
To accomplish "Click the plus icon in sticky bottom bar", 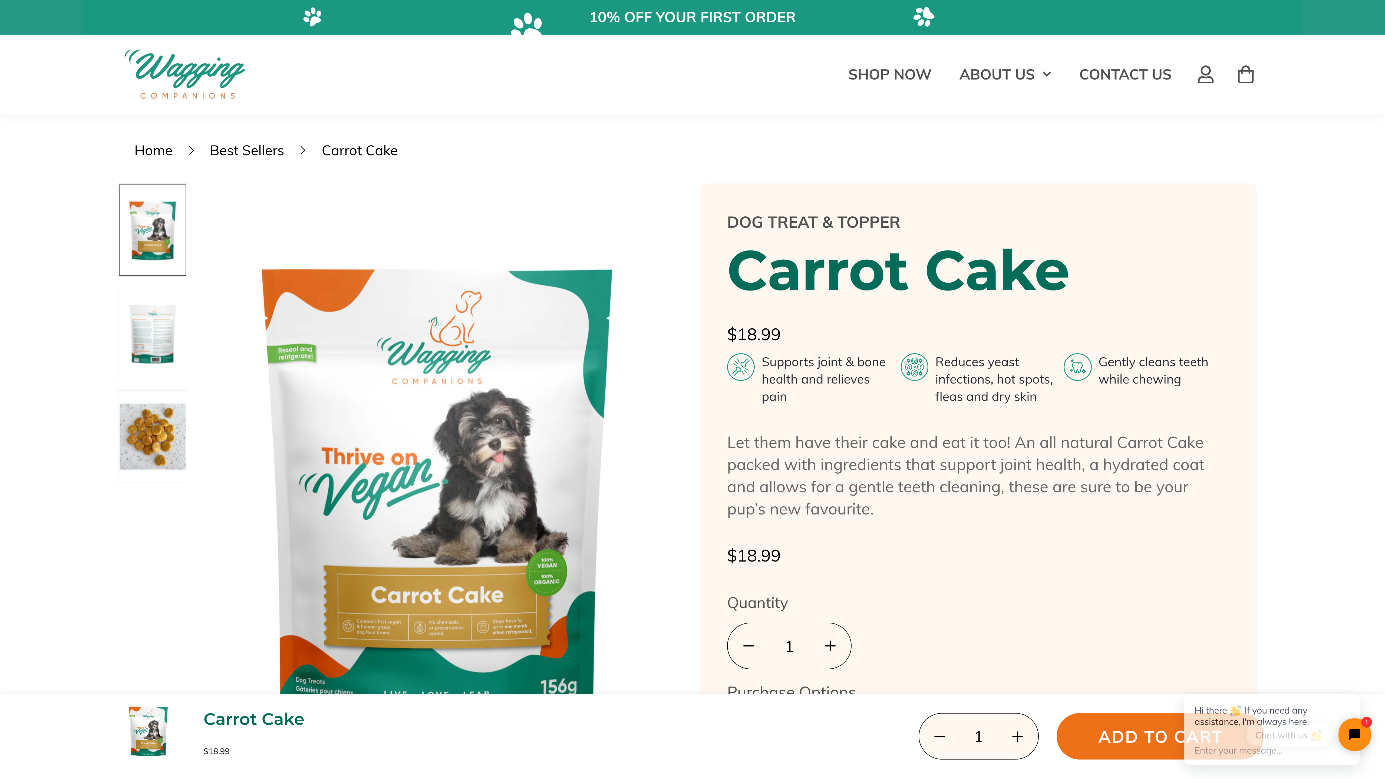I will tap(1018, 737).
